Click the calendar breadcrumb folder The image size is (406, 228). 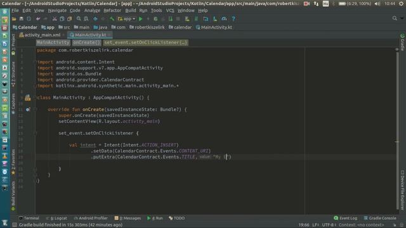pyautogui.click(x=180, y=27)
